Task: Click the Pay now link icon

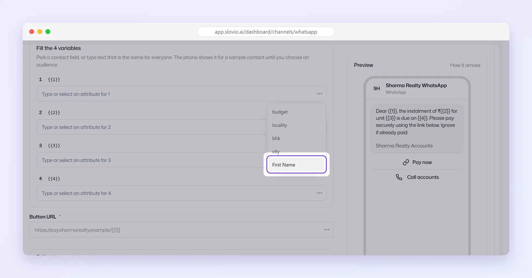Action: [406, 162]
